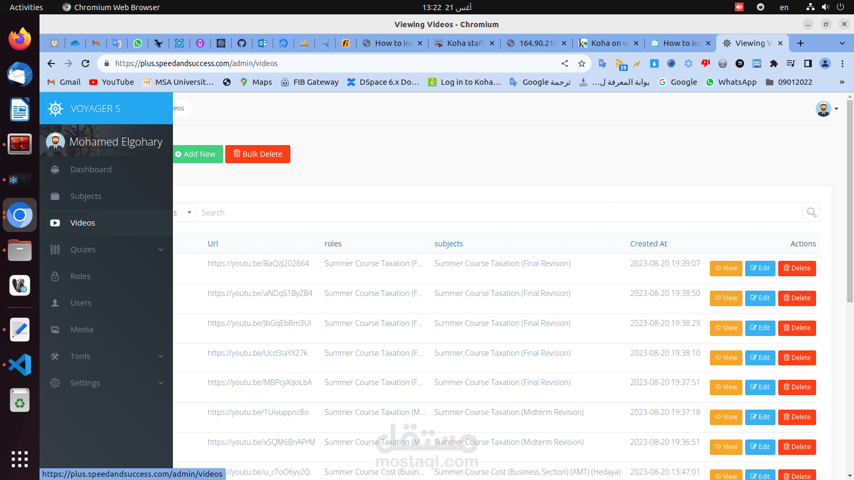Expand the Tools sidebar menu
The height and width of the screenshot is (480, 854).
(106, 356)
